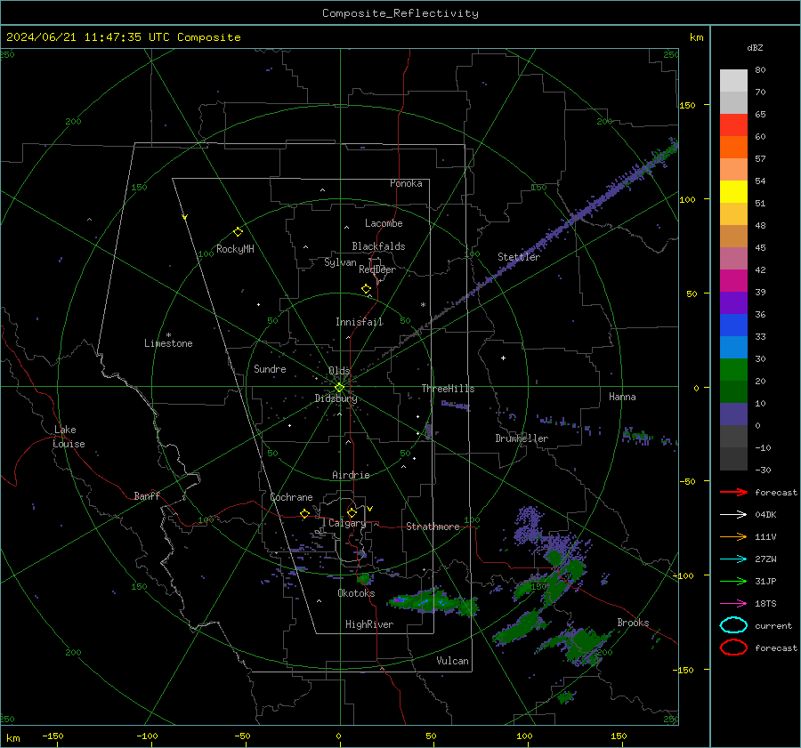Click the asterisk marker above Limestone

point(168,335)
